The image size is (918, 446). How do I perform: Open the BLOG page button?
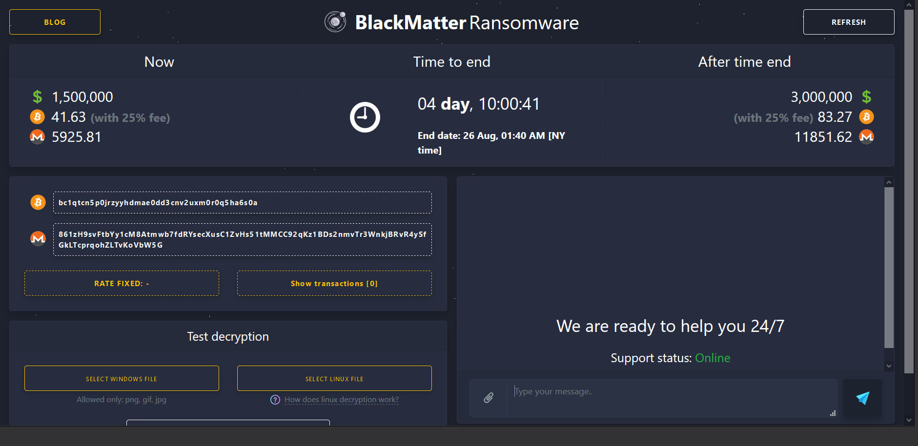(55, 22)
